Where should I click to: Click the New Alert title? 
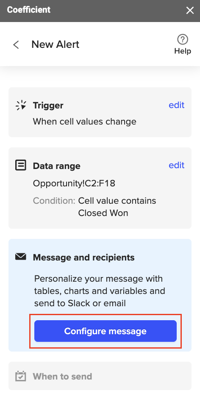[x=55, y=44]
